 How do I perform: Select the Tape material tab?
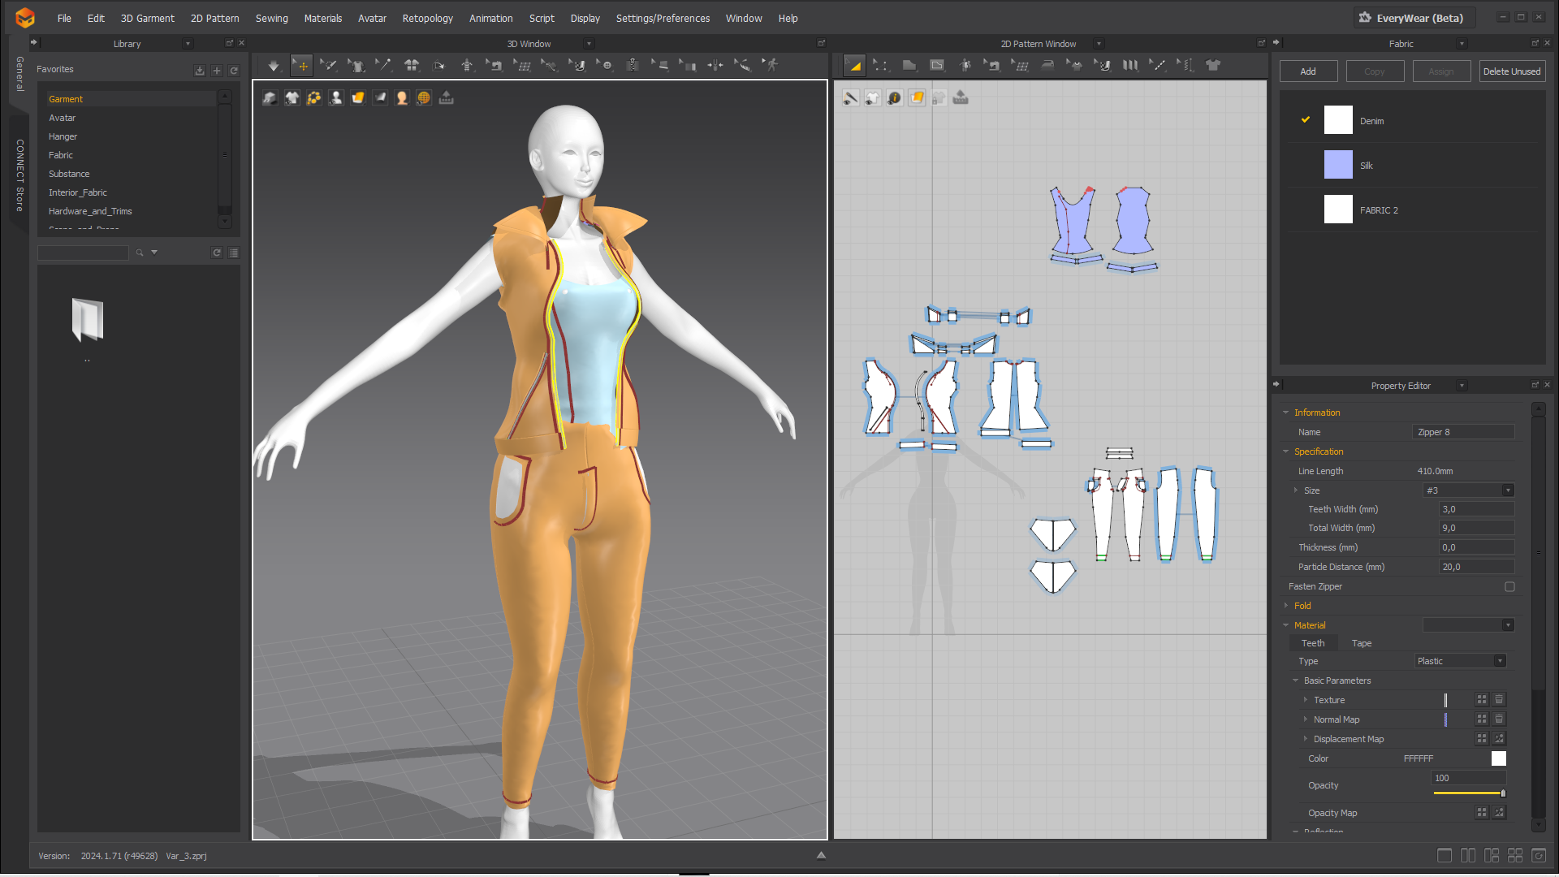pyautogui.click(x=1362, y=643)
